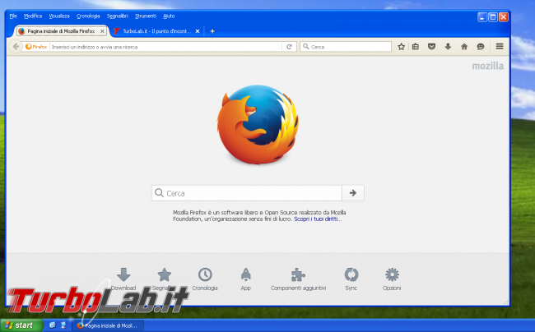Click the magnifier icon in toolbar search
The width and height of the screenshot is (535, 332).
point(306,46)
